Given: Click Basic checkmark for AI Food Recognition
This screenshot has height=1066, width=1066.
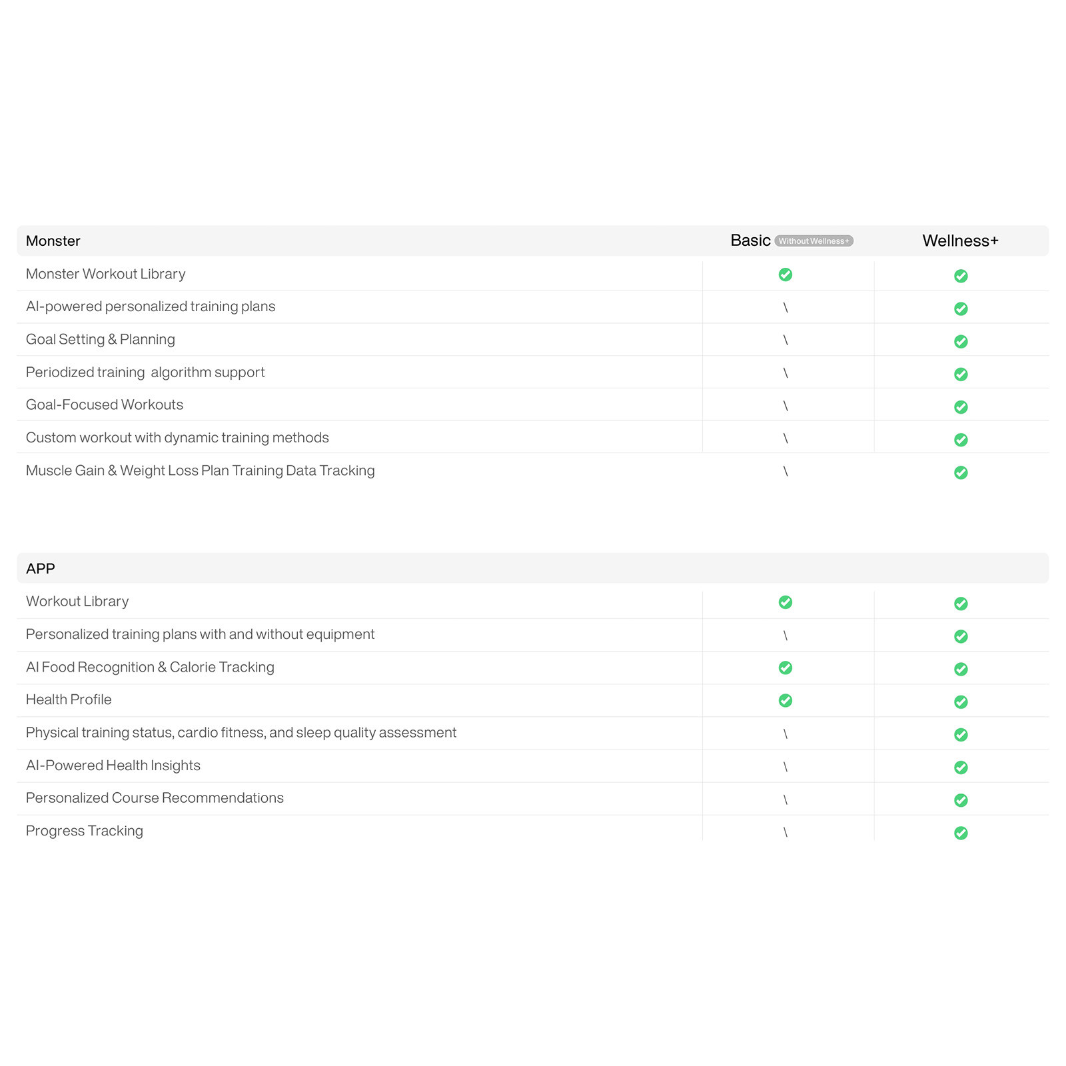Looking at the screenshot, I should point(786,668).
